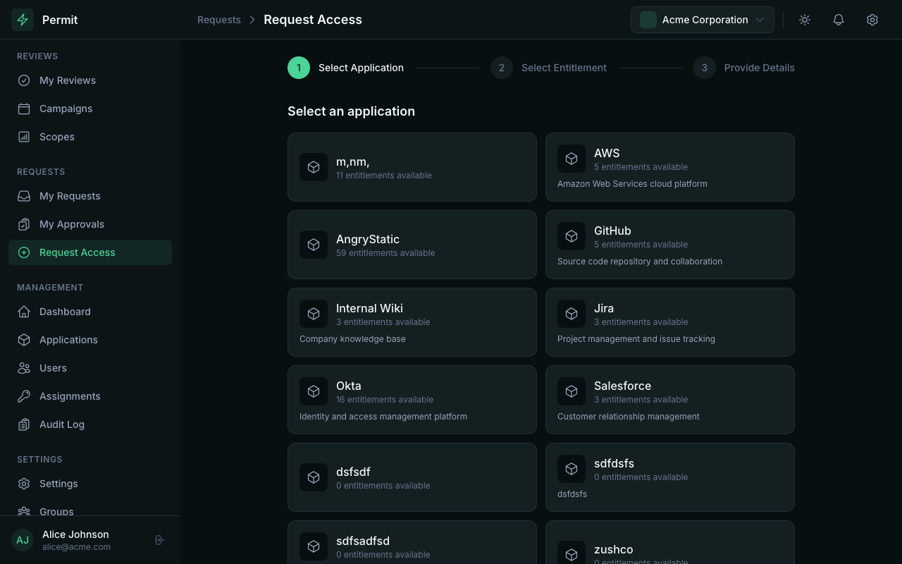
Task: Open the Acme Corporation organization switcher
Action: (x=703, y=20)
